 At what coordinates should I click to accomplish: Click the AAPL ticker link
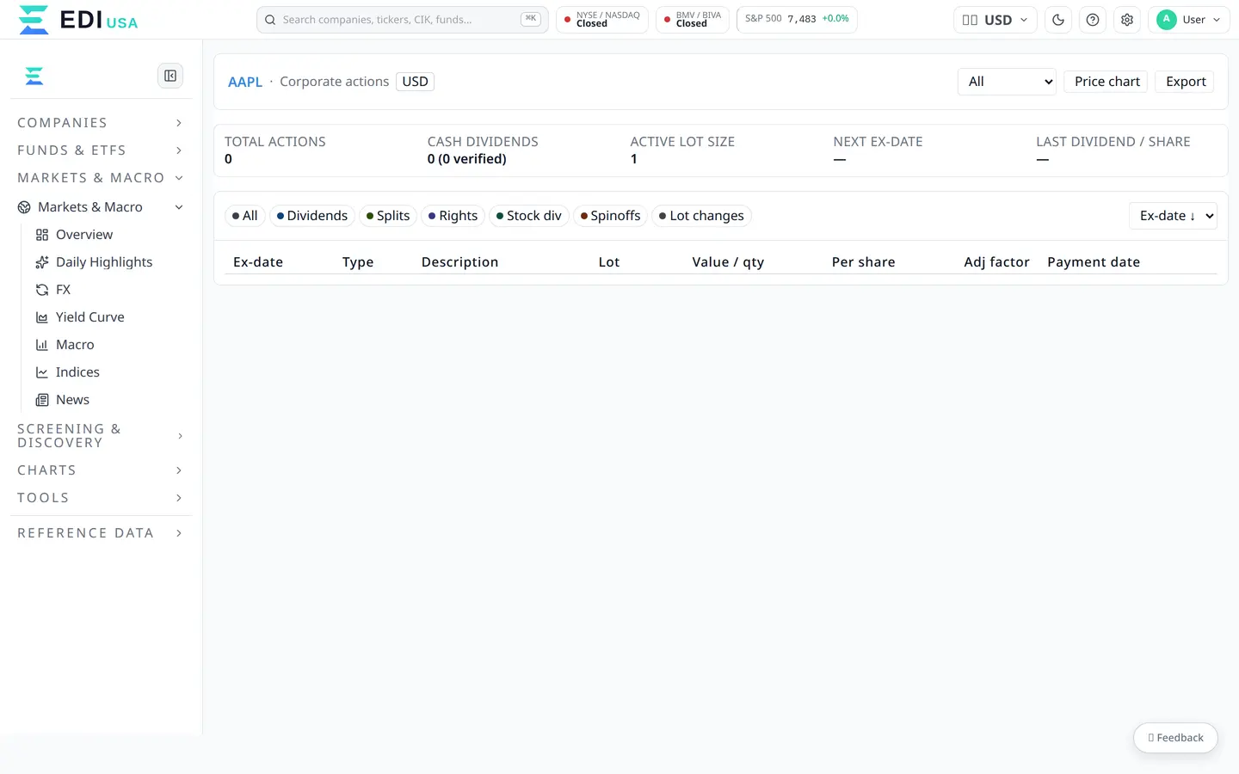pos(245,82)
